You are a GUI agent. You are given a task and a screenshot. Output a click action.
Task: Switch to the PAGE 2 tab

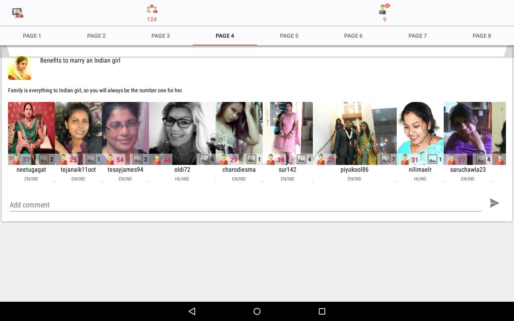[x=96, y=36]
